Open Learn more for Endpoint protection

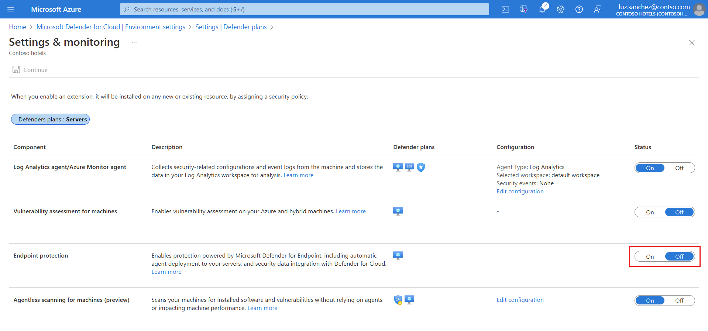tap(166, 272)
